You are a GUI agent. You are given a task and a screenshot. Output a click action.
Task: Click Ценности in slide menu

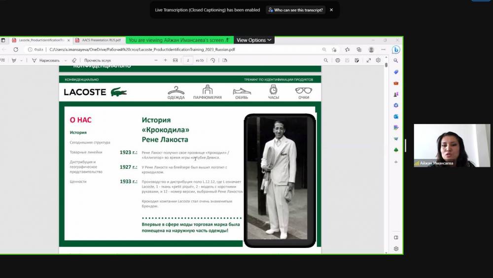click(x=78, y=181)
